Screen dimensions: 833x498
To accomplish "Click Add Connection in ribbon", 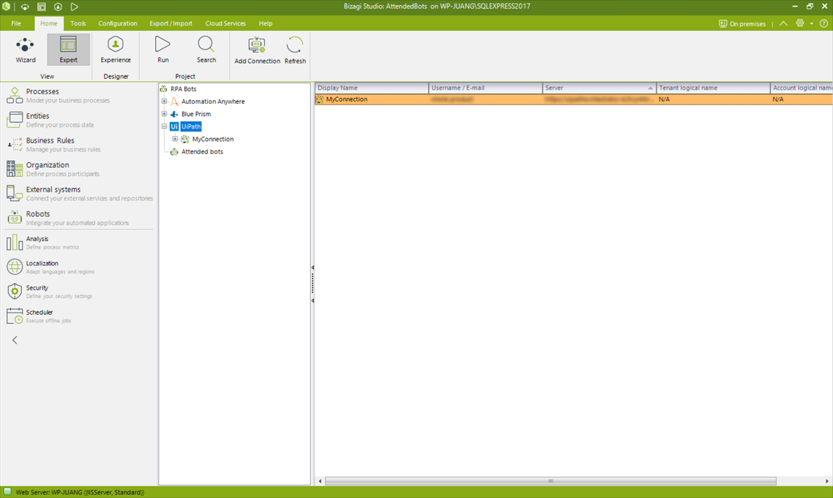I will [x=257, y=51].
